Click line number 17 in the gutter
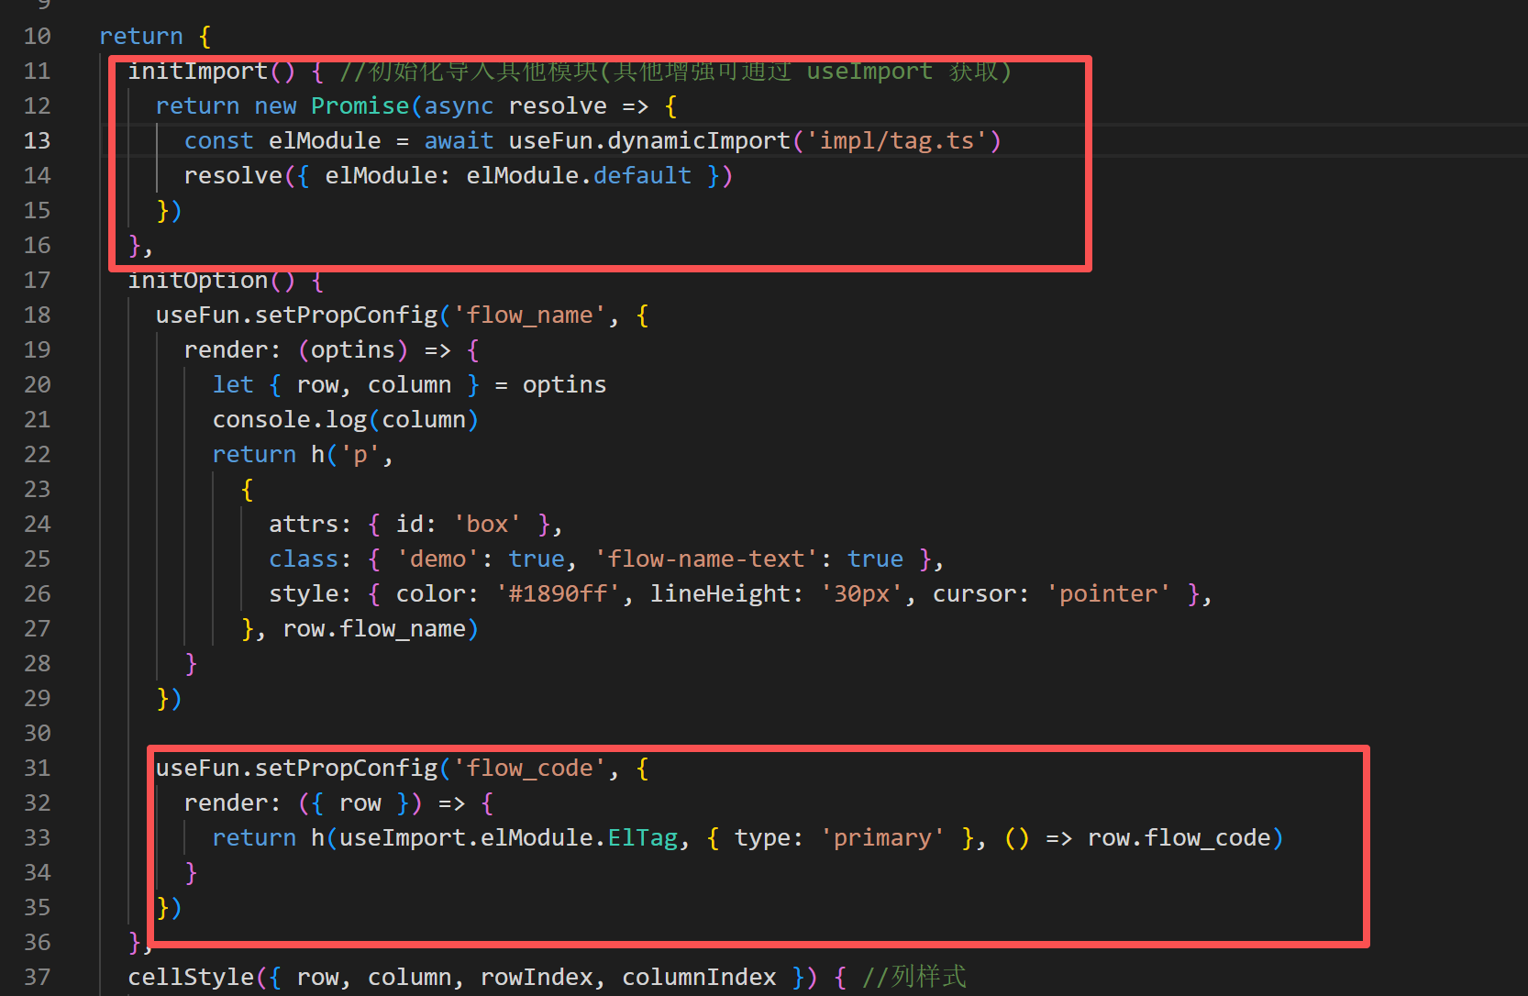The width and height of the screenshot is (1528, 996). pyautogui.click(x=37, y=281)
